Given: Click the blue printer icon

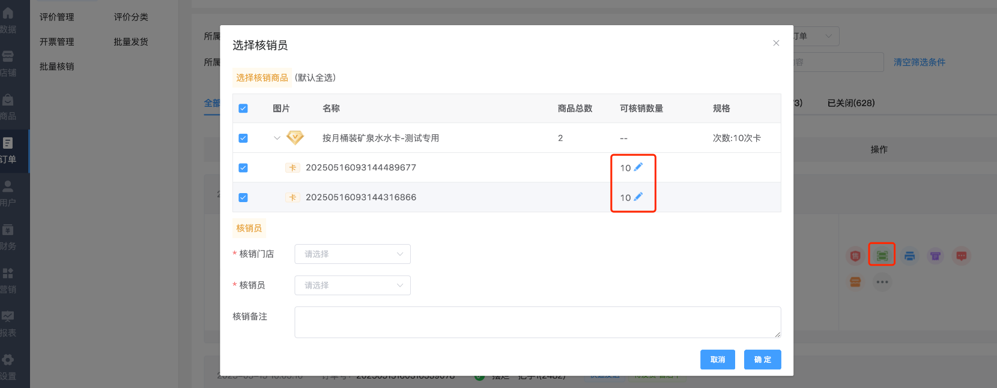Looking at the screenshot, I should pos(909,256).
